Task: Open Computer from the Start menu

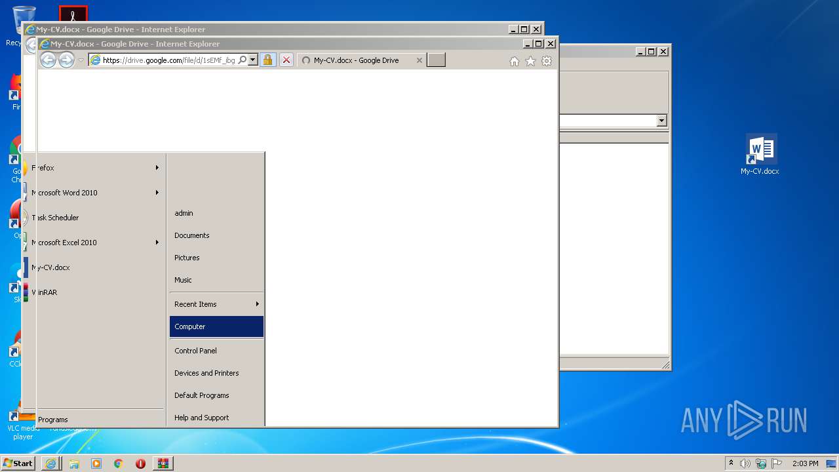Action: tap(216, 326)
